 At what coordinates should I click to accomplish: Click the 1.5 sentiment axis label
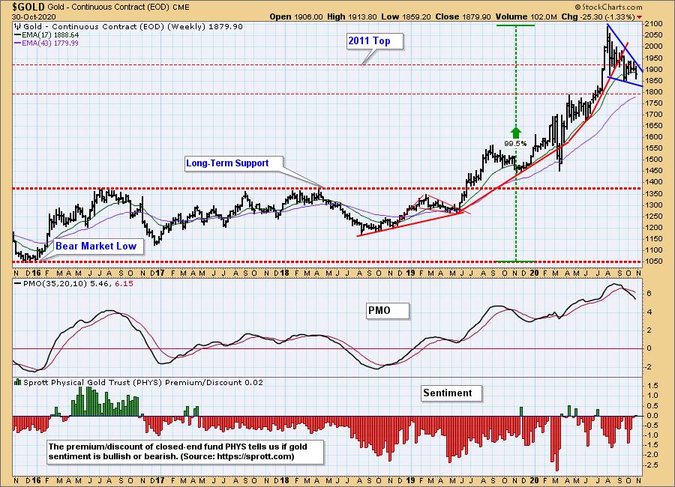pos(652,385)
